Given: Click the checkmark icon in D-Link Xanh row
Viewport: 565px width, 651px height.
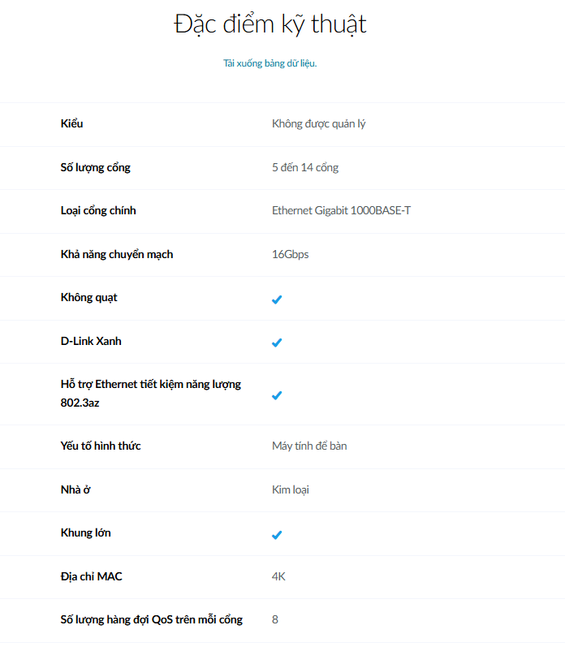Looking at the screenshot, I should (277, 343).
